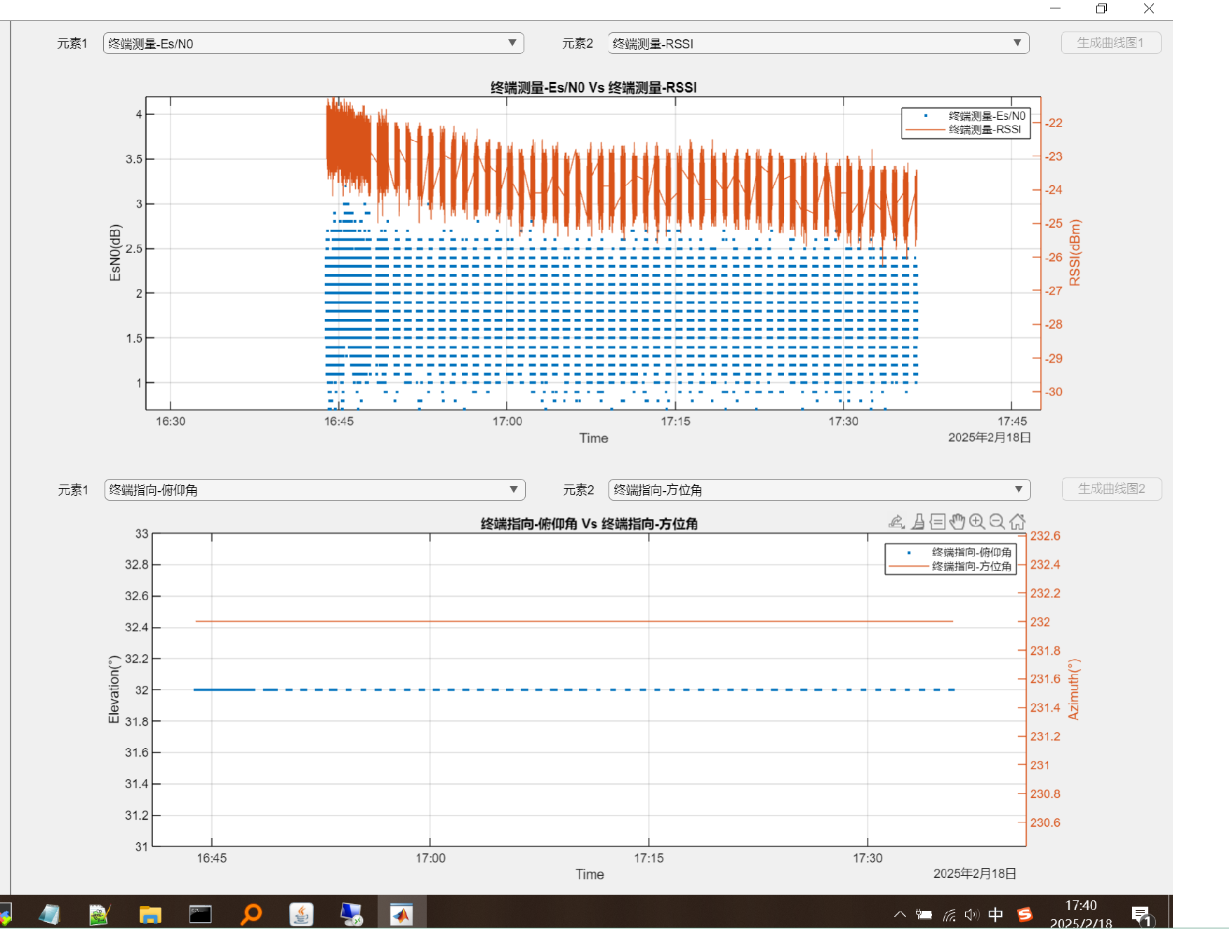Click the 终端指向-俯仰角 legend entry
This screenshot has width=1229, height=934.
(x=971, y=553)
